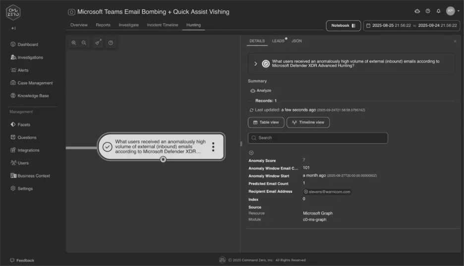Screen dimensions: 464x266
Task: Switch to the JSON panel tab
Action: click(296, 41)
